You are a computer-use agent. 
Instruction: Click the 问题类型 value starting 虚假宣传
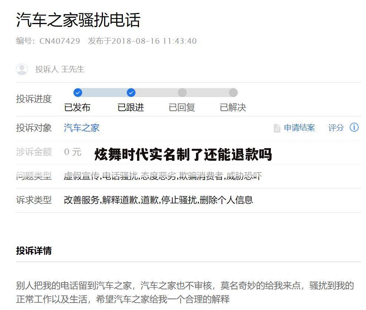coord(163,176)
